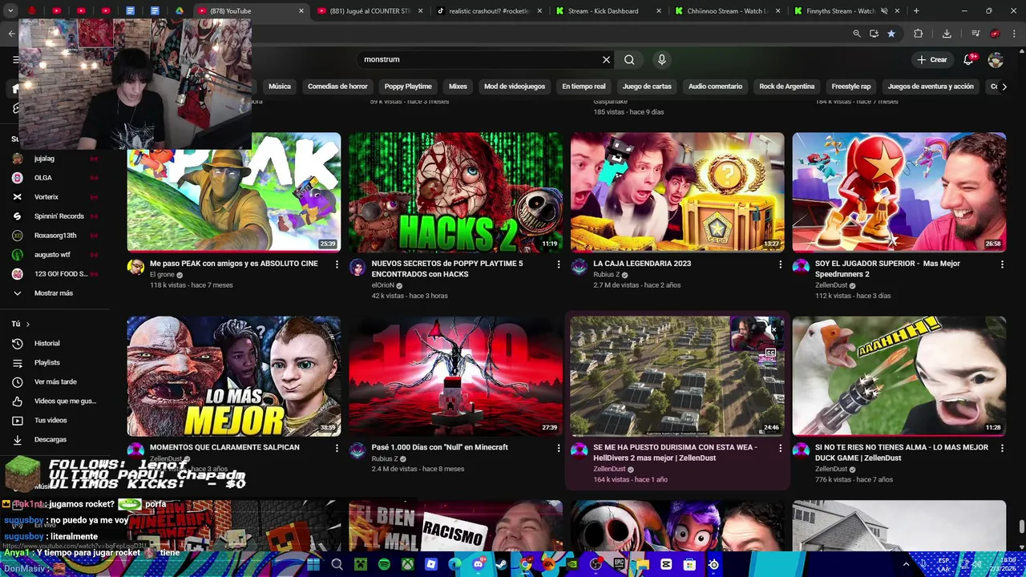The height and width of the screenshot is (577, 1026).
Task: Select the Comedias de horror chip
Action: pos(337,87)
